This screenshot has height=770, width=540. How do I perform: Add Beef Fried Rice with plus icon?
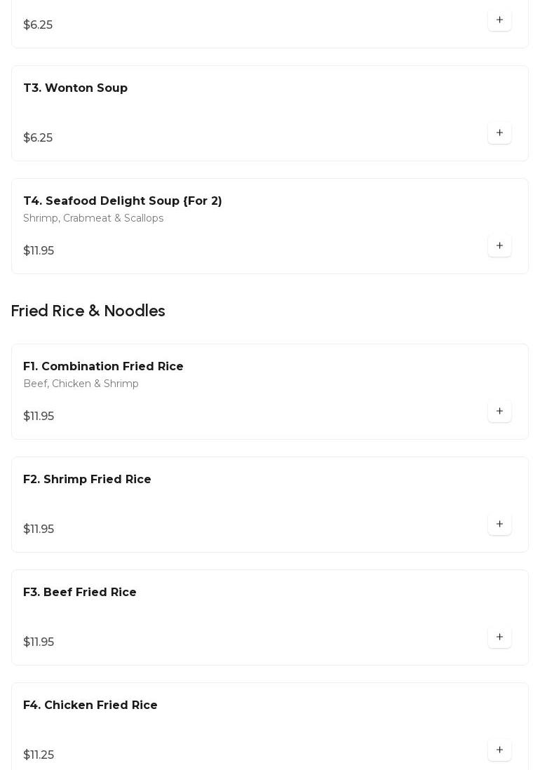pos(499,637)
